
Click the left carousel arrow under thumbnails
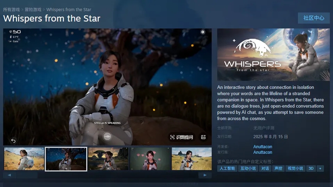pyautogui.click(x=9, y=175)
